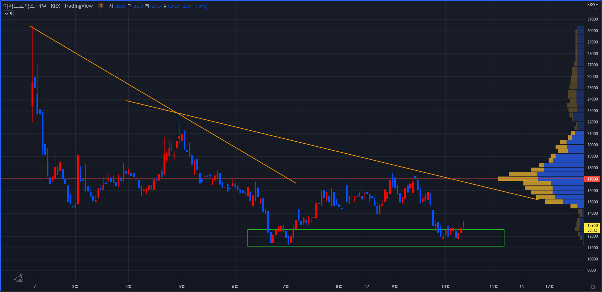
Task: Click the 9월 time axis label
Action: pos(395,286)
